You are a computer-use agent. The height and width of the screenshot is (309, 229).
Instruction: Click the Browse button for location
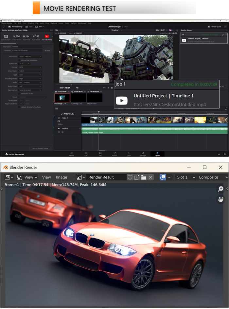[x=47, y=50]
